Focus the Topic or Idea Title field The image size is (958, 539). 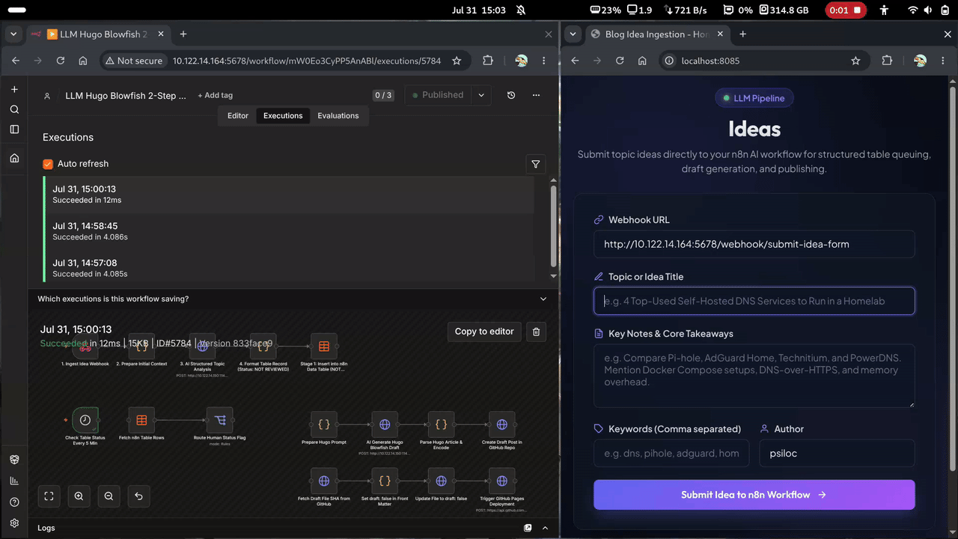tap(754, 301)
